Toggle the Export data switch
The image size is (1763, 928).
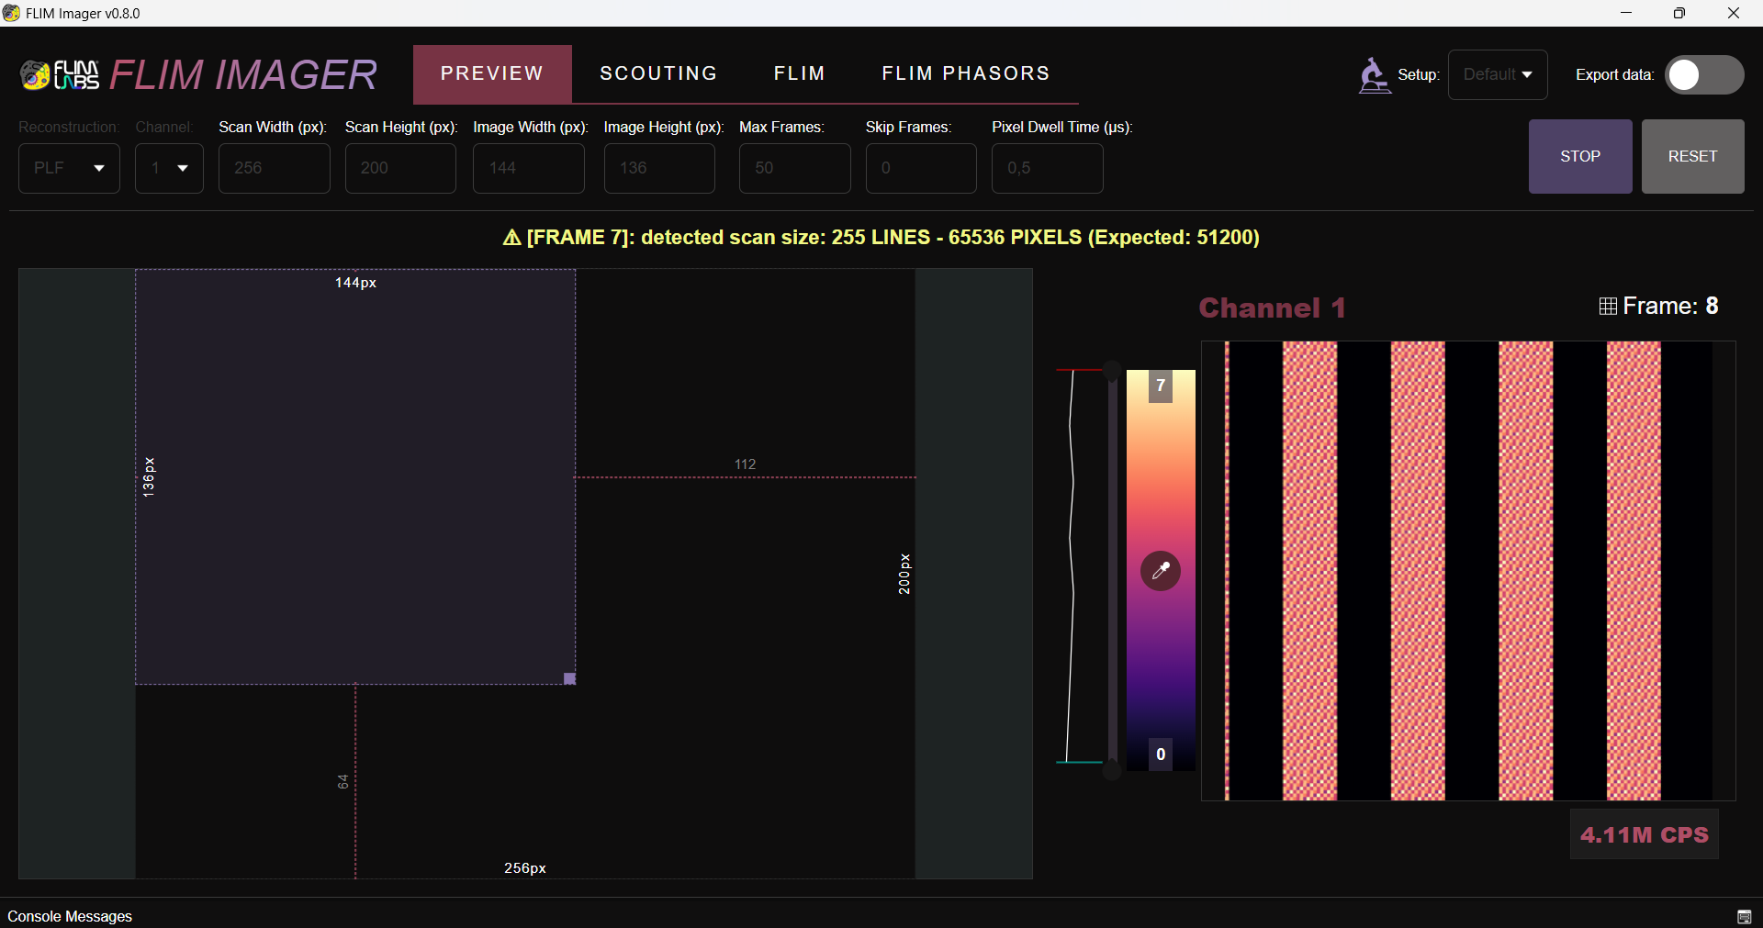(x=1704, y=75)
